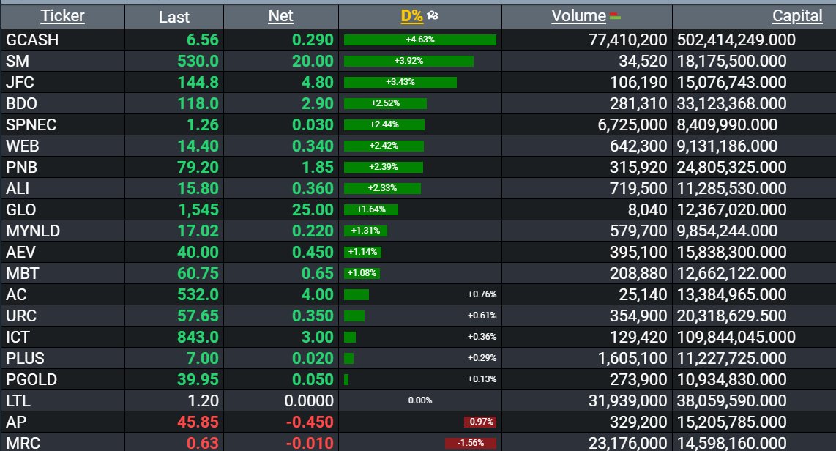
Task: Click last price 60.75 for MBT
Action: pyautogui.click(x=198, y=274)
